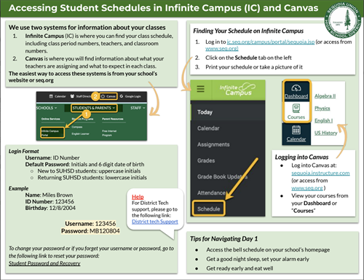
Task: Open the District tech Support link
Action: (155, 222)
